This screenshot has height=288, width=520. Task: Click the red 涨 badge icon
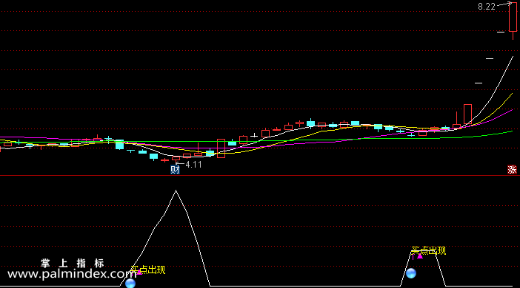pos(512,170)
